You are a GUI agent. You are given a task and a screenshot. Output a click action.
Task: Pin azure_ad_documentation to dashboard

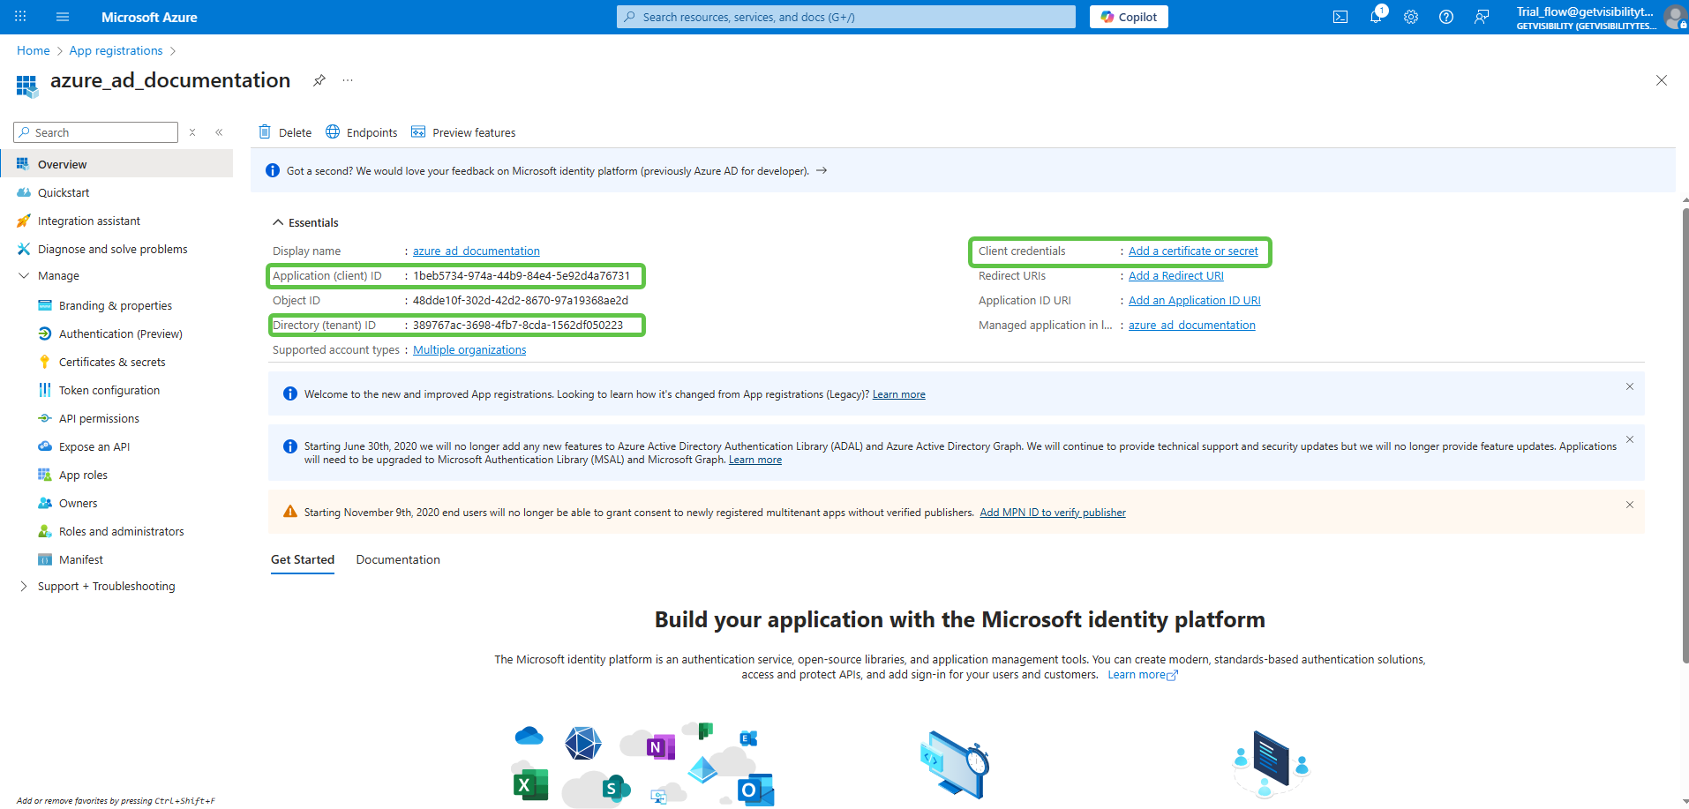point(319,80)
